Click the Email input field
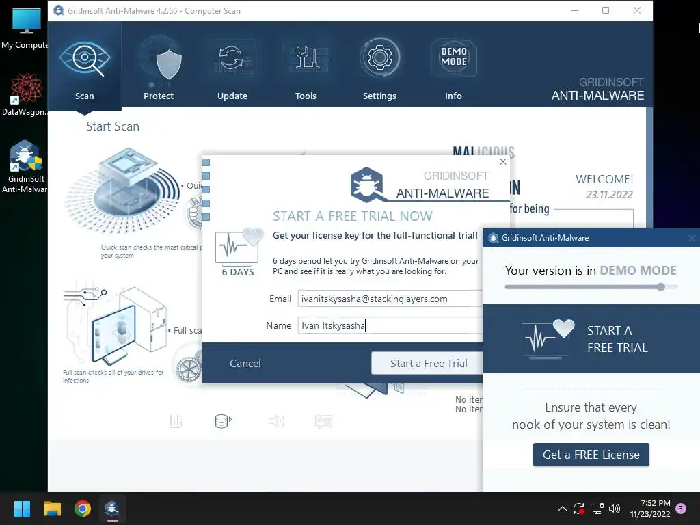Image resolution: width=700 pixels, height=525 pixels. [x=390, y=299]
